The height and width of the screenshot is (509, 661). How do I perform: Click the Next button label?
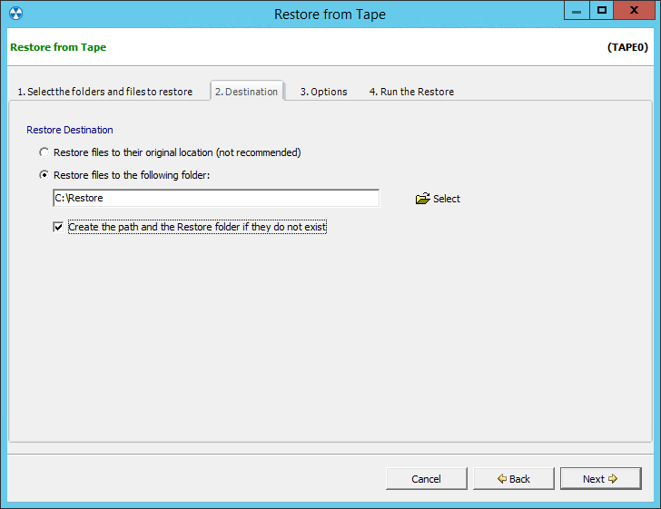click(593, 479)
